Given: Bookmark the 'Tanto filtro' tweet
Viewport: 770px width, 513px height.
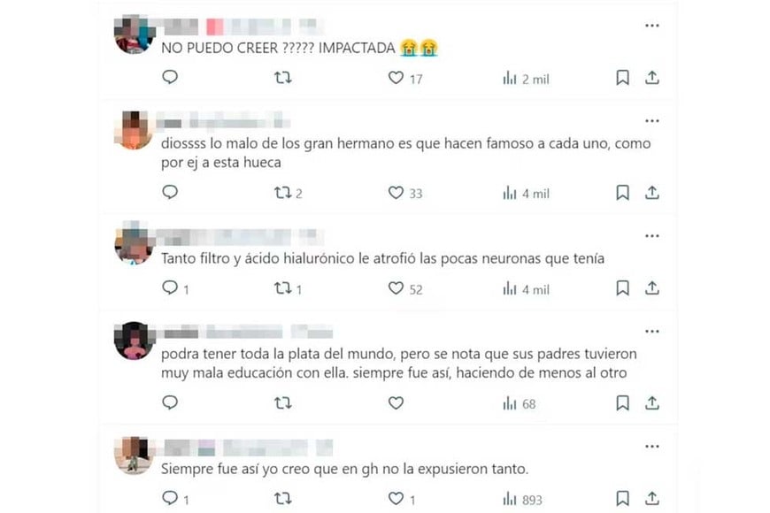Looking at the screenshot, I should [x=623, y=288].
